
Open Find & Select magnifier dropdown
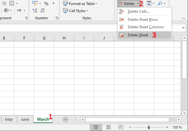pyautogui.click(x=161, y=4)
